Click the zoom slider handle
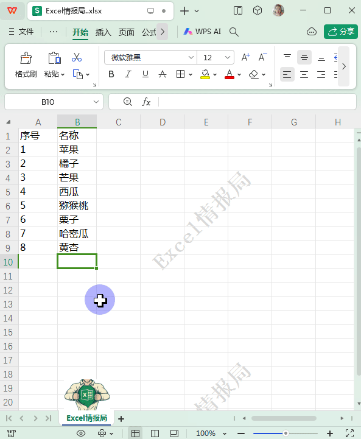 click(x=286, y=434)
